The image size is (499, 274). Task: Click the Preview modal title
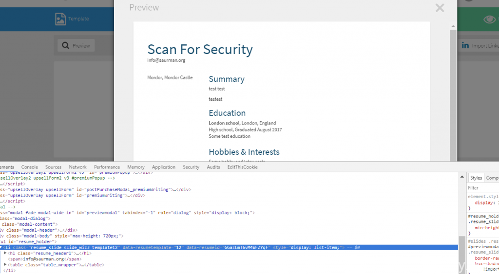click(144, 8)
